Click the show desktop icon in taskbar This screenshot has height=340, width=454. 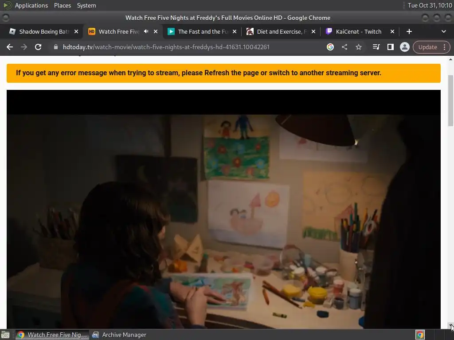coord(5,335)
